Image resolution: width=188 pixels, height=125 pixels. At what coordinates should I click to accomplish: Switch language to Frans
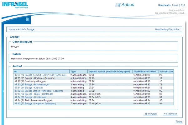pos(175,5)
